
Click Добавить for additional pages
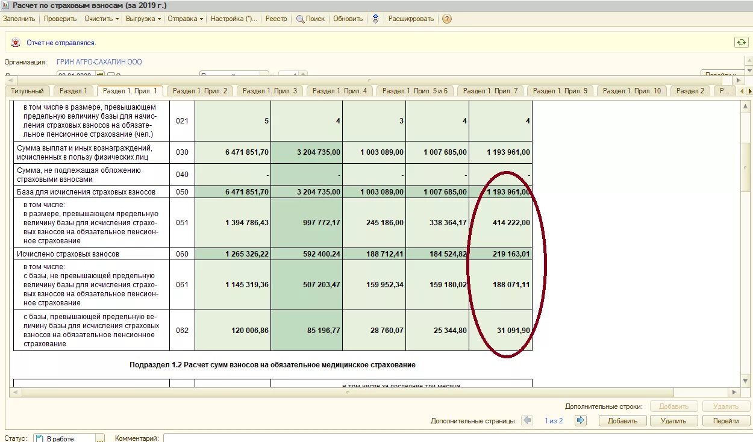click(x=623, y=421)
